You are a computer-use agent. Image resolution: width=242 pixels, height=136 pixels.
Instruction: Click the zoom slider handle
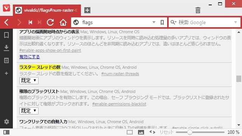pos(190,132)
